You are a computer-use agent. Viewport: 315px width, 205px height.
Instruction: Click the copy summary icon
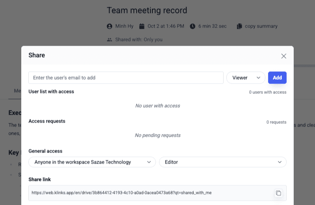239,26
